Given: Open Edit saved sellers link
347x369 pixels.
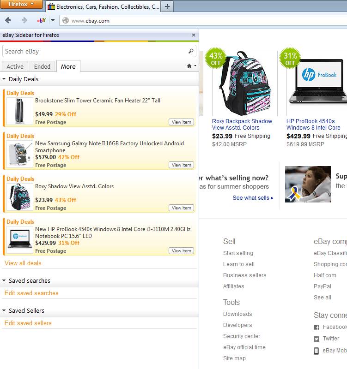Looking at the screenshot, I should (x=28, y=323).
